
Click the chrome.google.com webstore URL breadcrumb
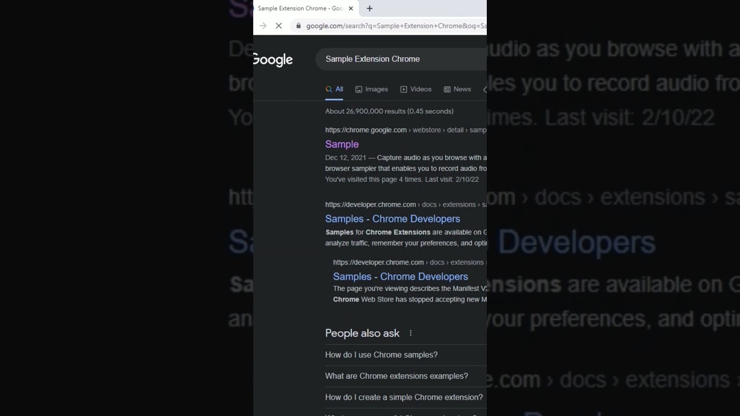point(406,130)
